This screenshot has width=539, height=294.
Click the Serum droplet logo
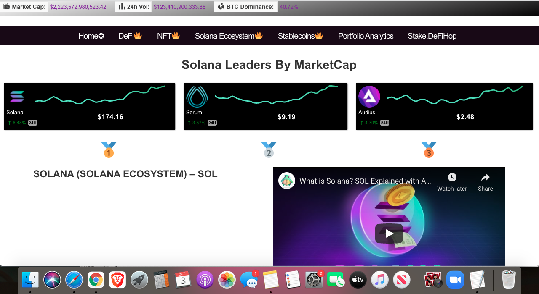[197, 97]
